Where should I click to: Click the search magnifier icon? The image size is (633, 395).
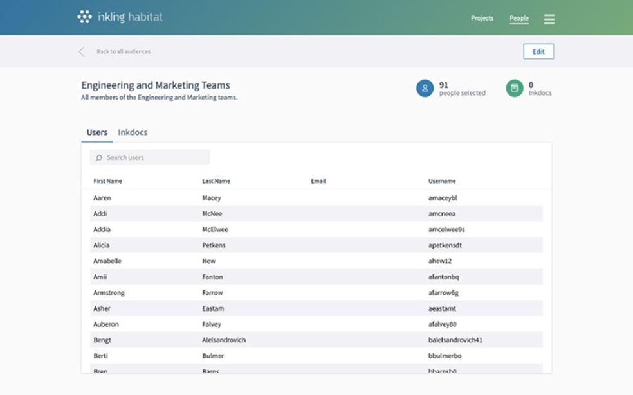coord(99,158)
